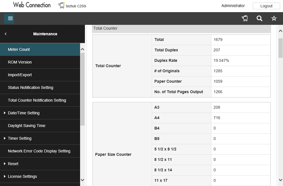Click the device information printer icon in toolbar
The height and width of the screenshot is (186, 283).
pyautogui.click(x=245, y=18)
